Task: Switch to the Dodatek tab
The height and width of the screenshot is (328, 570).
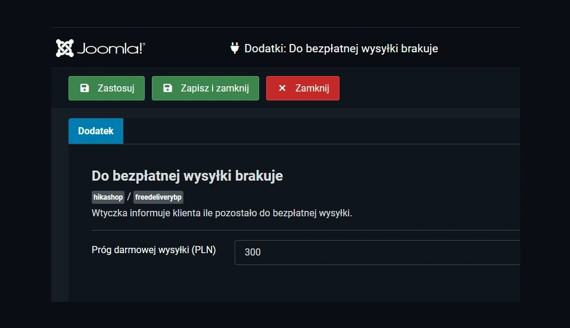Action: (96, 131)
